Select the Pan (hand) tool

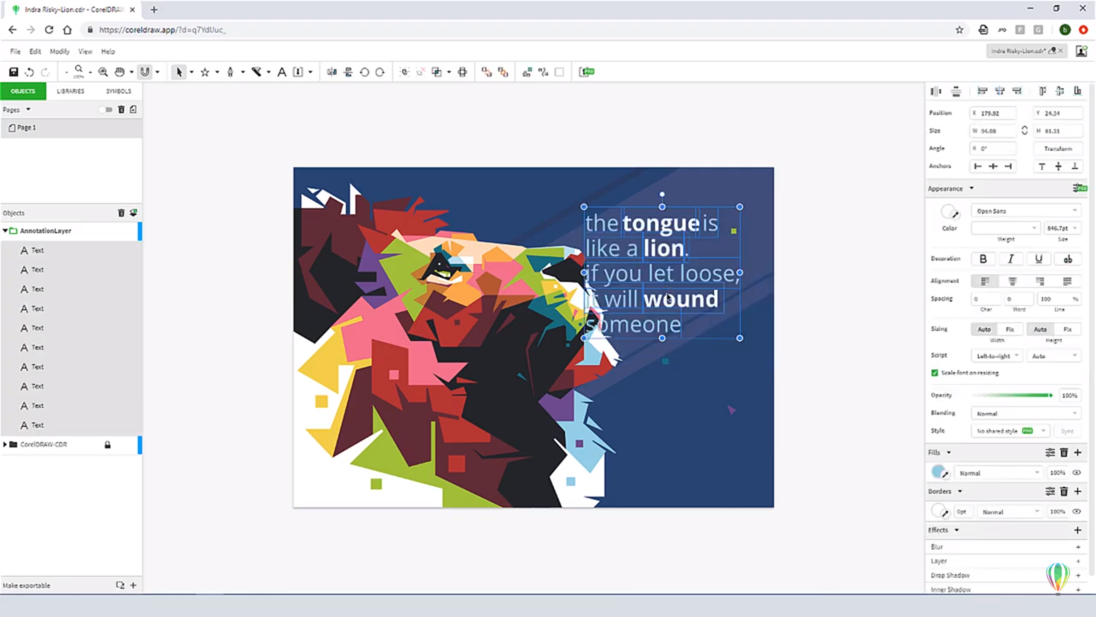tap(120, 72)
